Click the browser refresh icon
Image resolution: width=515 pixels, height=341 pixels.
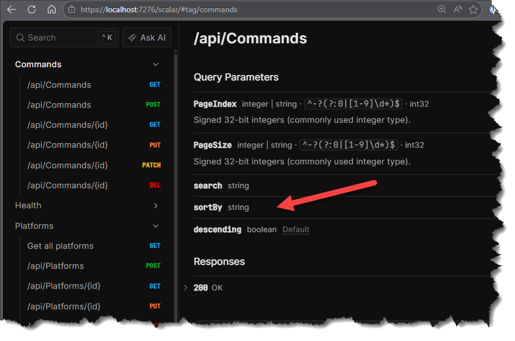click(32, 9)
